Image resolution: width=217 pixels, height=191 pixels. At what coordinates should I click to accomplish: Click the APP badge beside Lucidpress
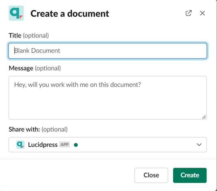[x=65, y=145]
